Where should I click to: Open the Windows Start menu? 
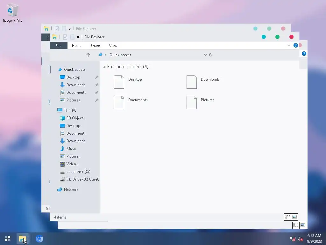click(8, 239)
